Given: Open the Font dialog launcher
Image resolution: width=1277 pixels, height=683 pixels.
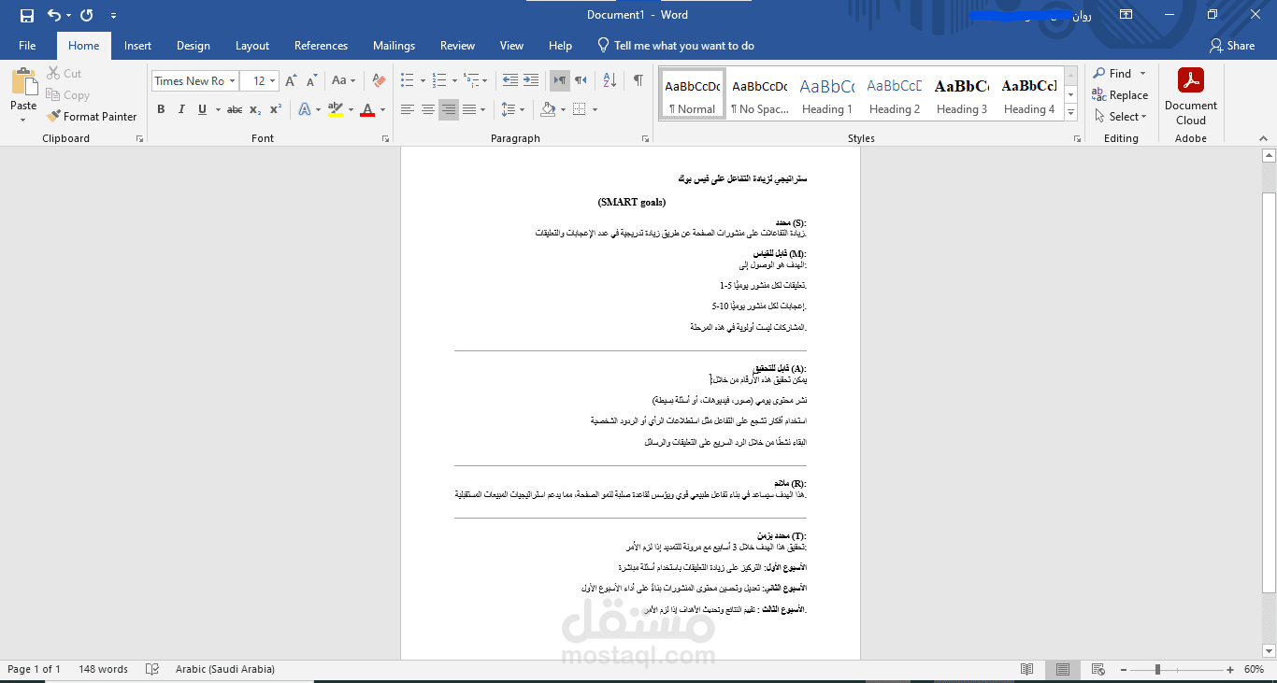Looking at the screenshot, I should (x=385, y=138).
